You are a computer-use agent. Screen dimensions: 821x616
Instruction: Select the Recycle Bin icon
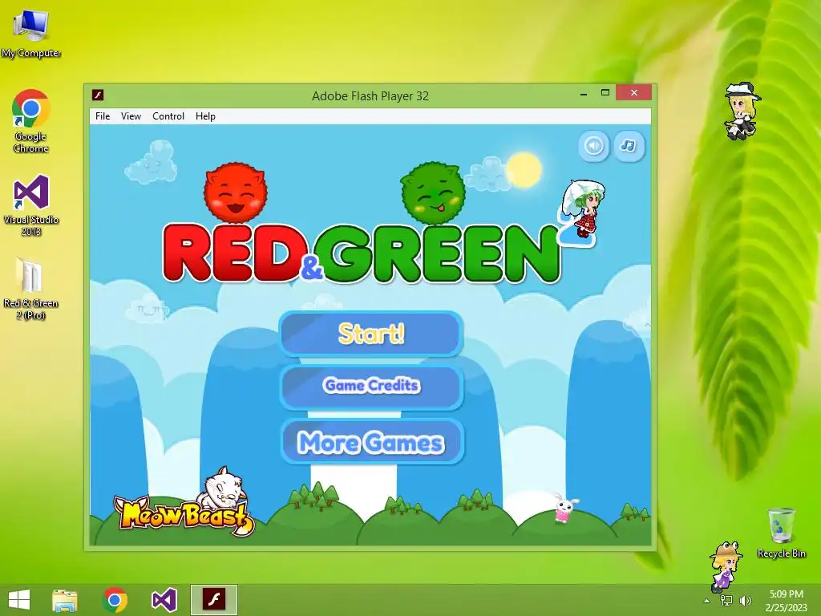781,533
